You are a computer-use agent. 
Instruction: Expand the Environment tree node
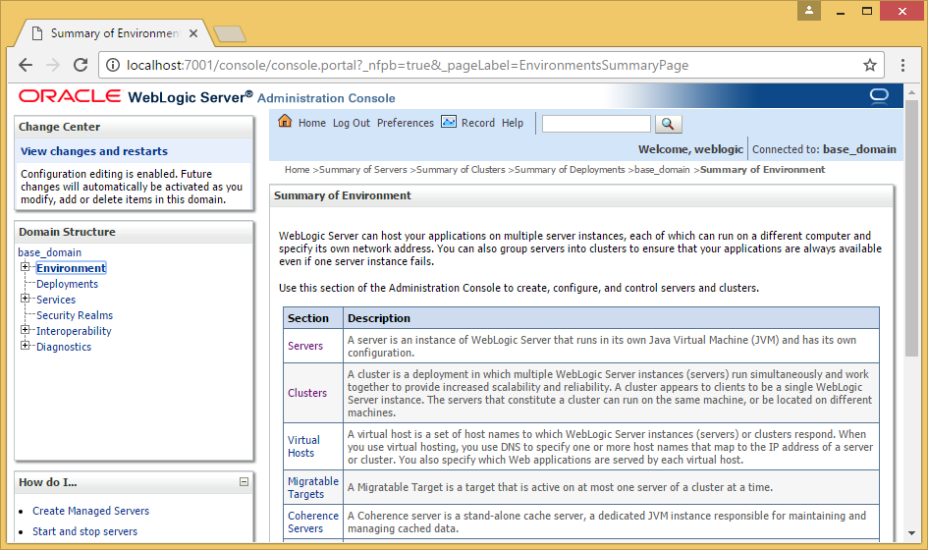[25, 267]
